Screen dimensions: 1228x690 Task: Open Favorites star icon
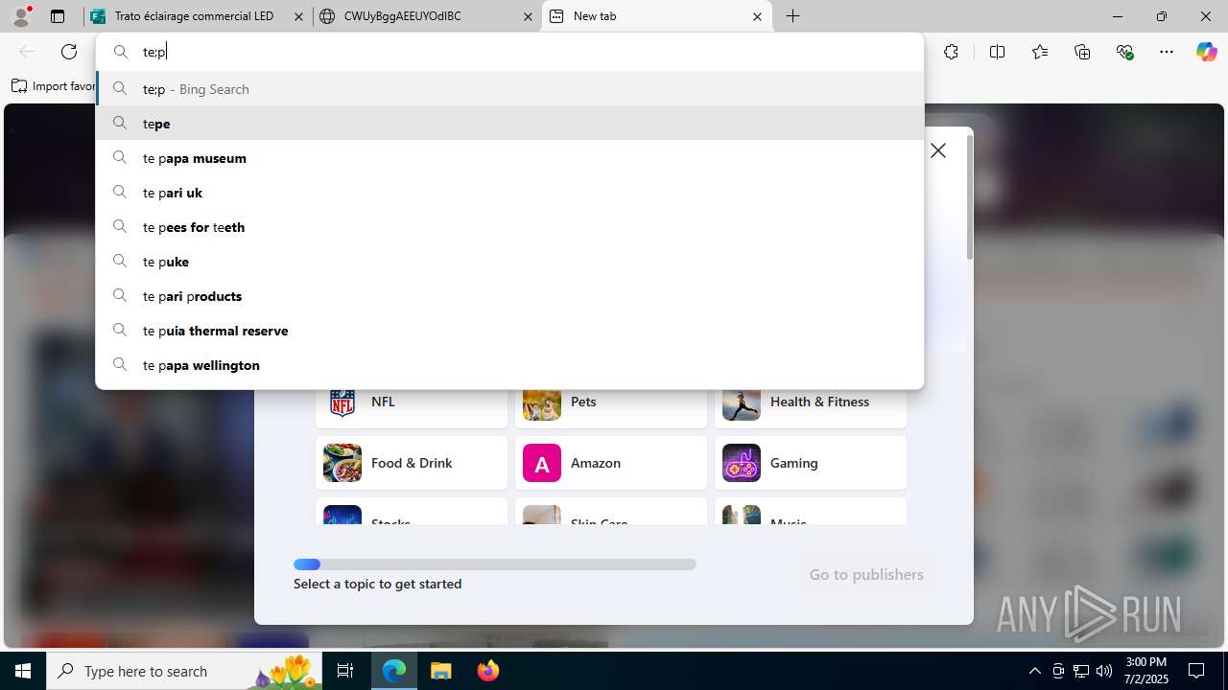pos(1040,52)
